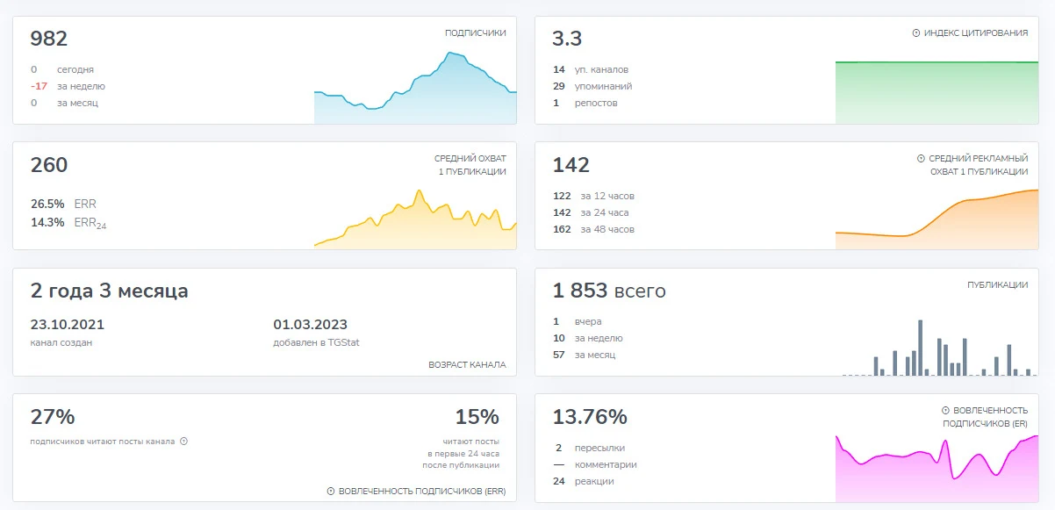Click 'за неделю' in the publications card
This screenshot has width=1055, height=510.
[x=599, y=338]
